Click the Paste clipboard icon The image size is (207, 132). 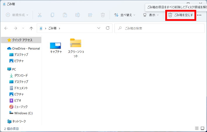click(x=65, y=15)
